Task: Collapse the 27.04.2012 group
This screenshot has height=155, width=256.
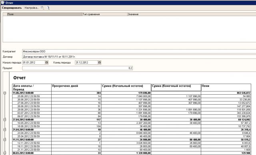Action: click(5, 119)
